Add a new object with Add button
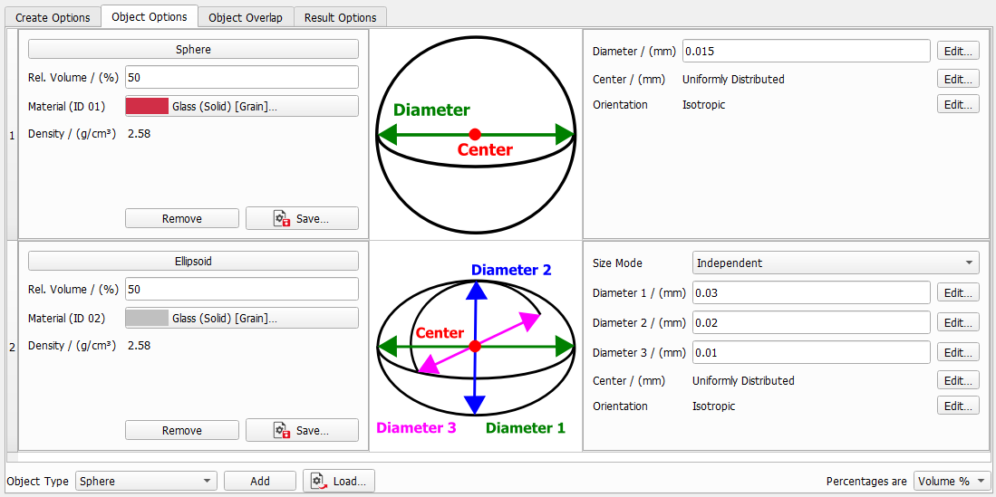Viewport: 996px width, 497px height. 260,481
